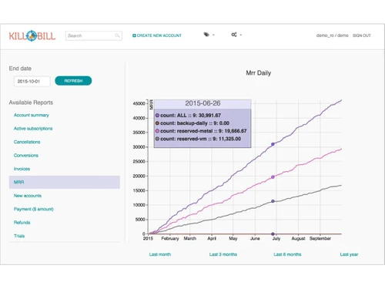Click the pink swatch for reserved-metal
The width and height of the screenshot is (385, 289).
tap(157, 131)
